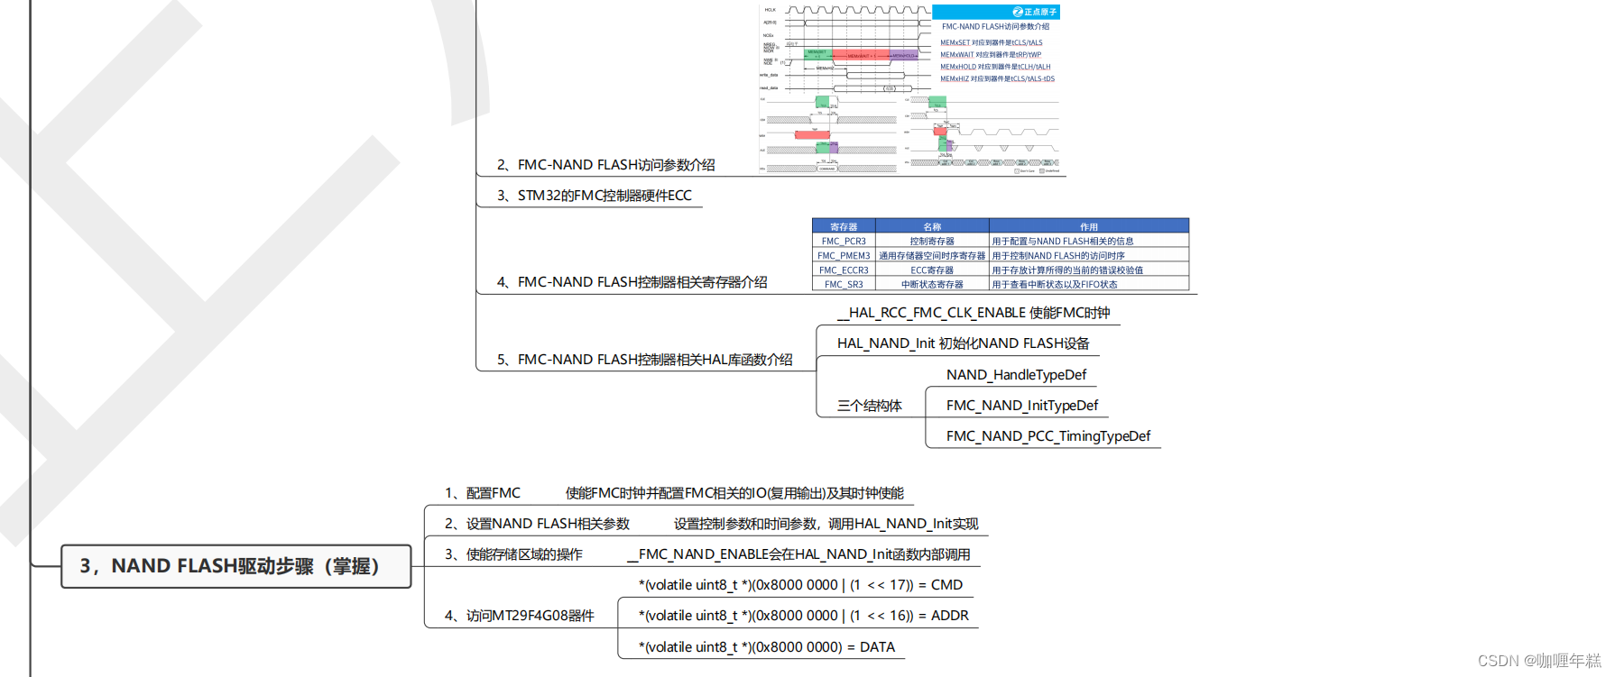Viewport: 1615px width, 677px height.
Task: Click the '控制寄存器' table cell
Action: [x=932, y=241]
